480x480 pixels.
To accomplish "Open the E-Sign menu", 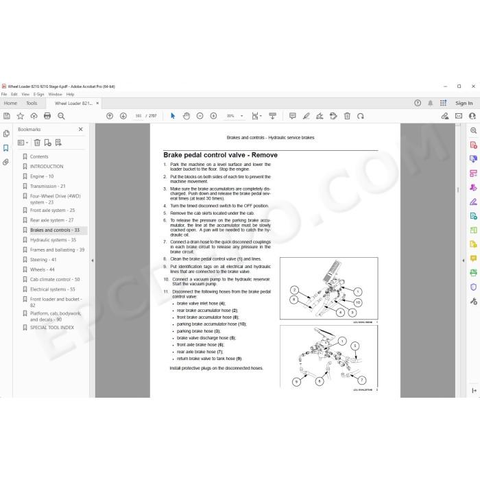I will [x=38, y=95].
